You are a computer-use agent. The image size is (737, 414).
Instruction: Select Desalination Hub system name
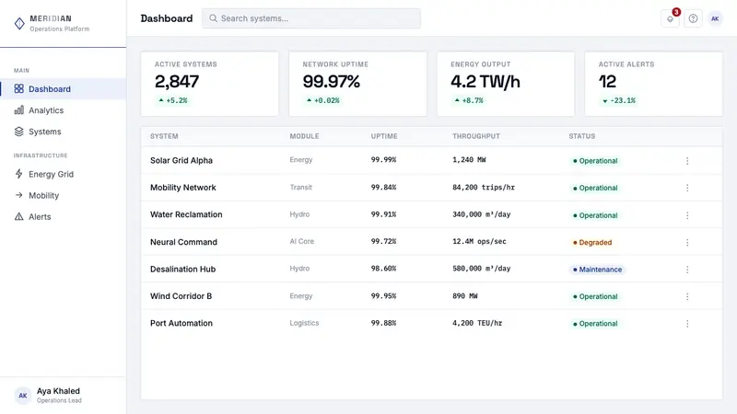click(x=182, y=269)
